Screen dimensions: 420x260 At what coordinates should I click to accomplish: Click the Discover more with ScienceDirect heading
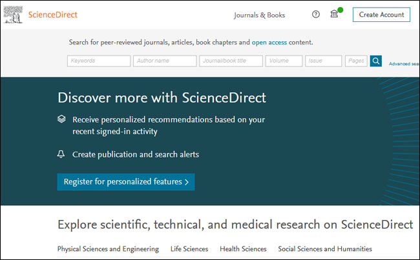coord(162,97)
